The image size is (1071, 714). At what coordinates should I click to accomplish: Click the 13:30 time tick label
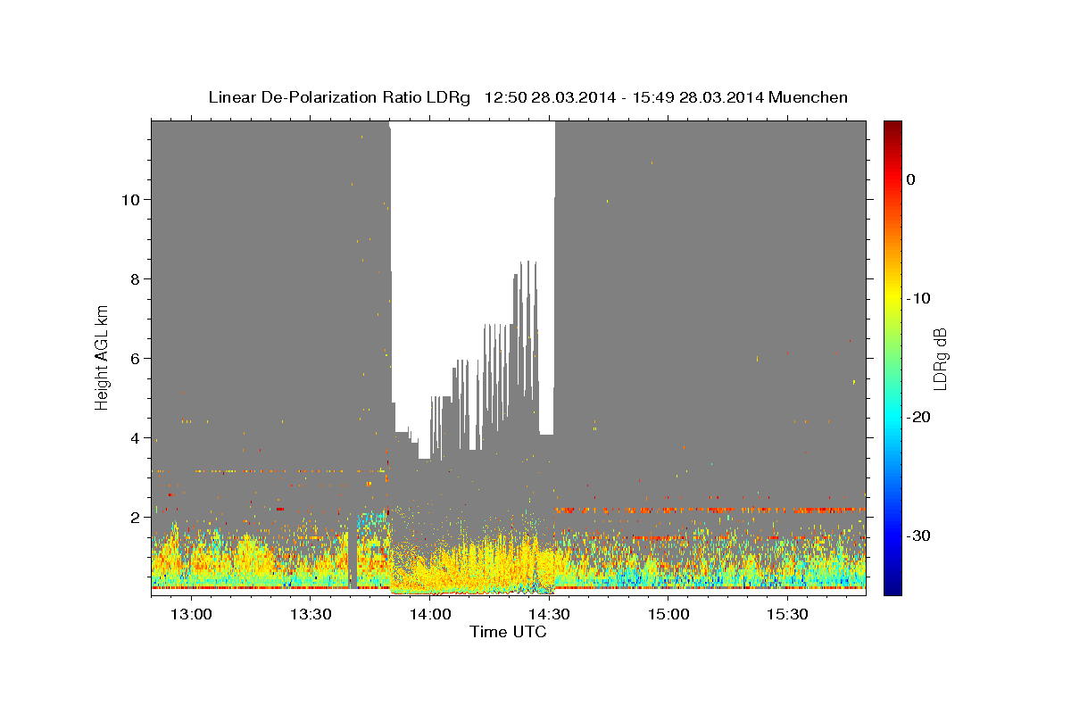tap(311, 615)
